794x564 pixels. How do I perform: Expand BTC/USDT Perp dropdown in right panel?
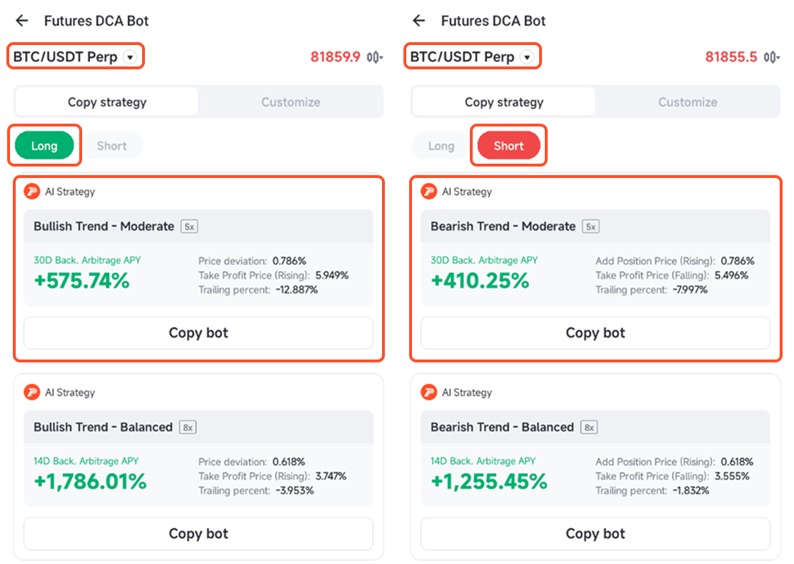pos(527,57)
